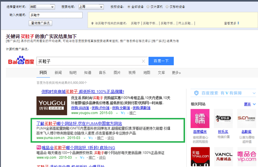This screenshot has height=167, width=258.
Task: Open dropdown arrow after vip.com 2015-03
Action: tap(76, 158)
